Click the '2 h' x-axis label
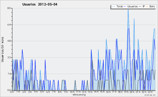This screenshot has height=97, width=158. click(x=24, y=92)
